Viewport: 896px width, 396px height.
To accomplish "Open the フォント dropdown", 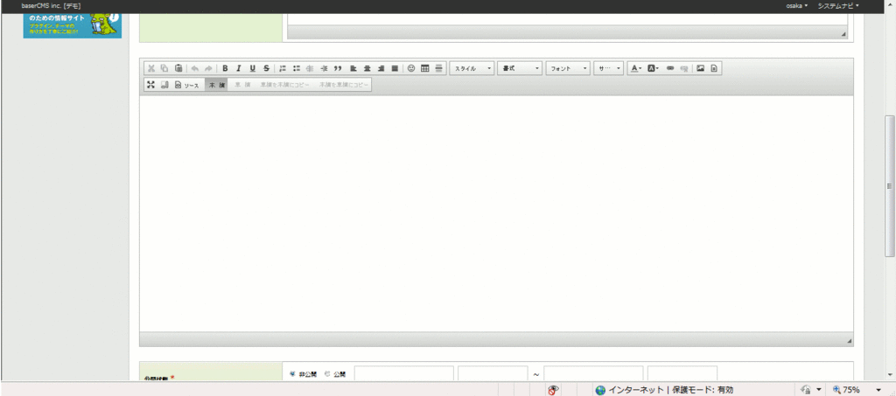I will 568,68.
